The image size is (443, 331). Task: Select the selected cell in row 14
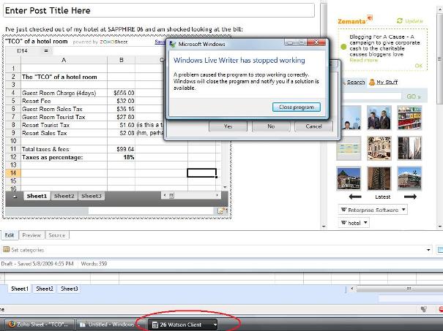(201, 172)
